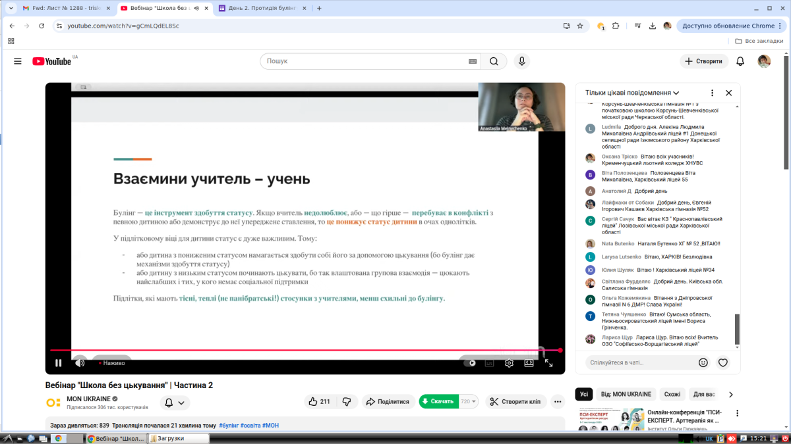Mute the video volume
Screen dimensions: 791x444
coord(80,362)
